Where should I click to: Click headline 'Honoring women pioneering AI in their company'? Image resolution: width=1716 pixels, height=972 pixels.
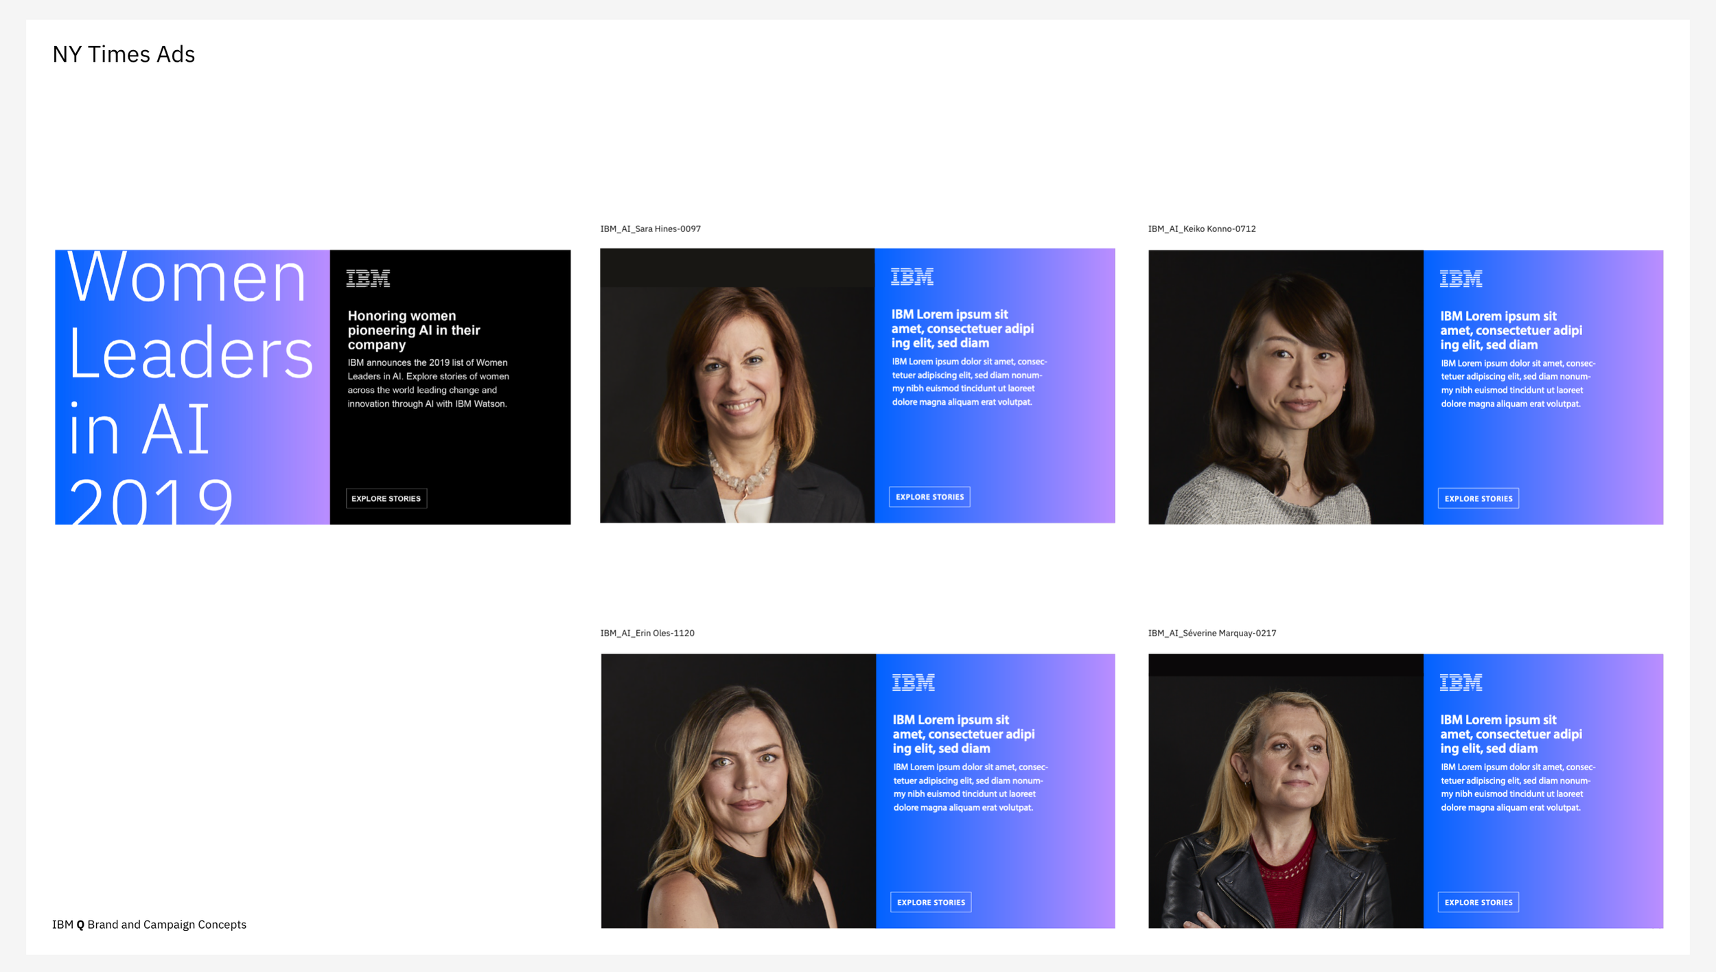point(414,330)
